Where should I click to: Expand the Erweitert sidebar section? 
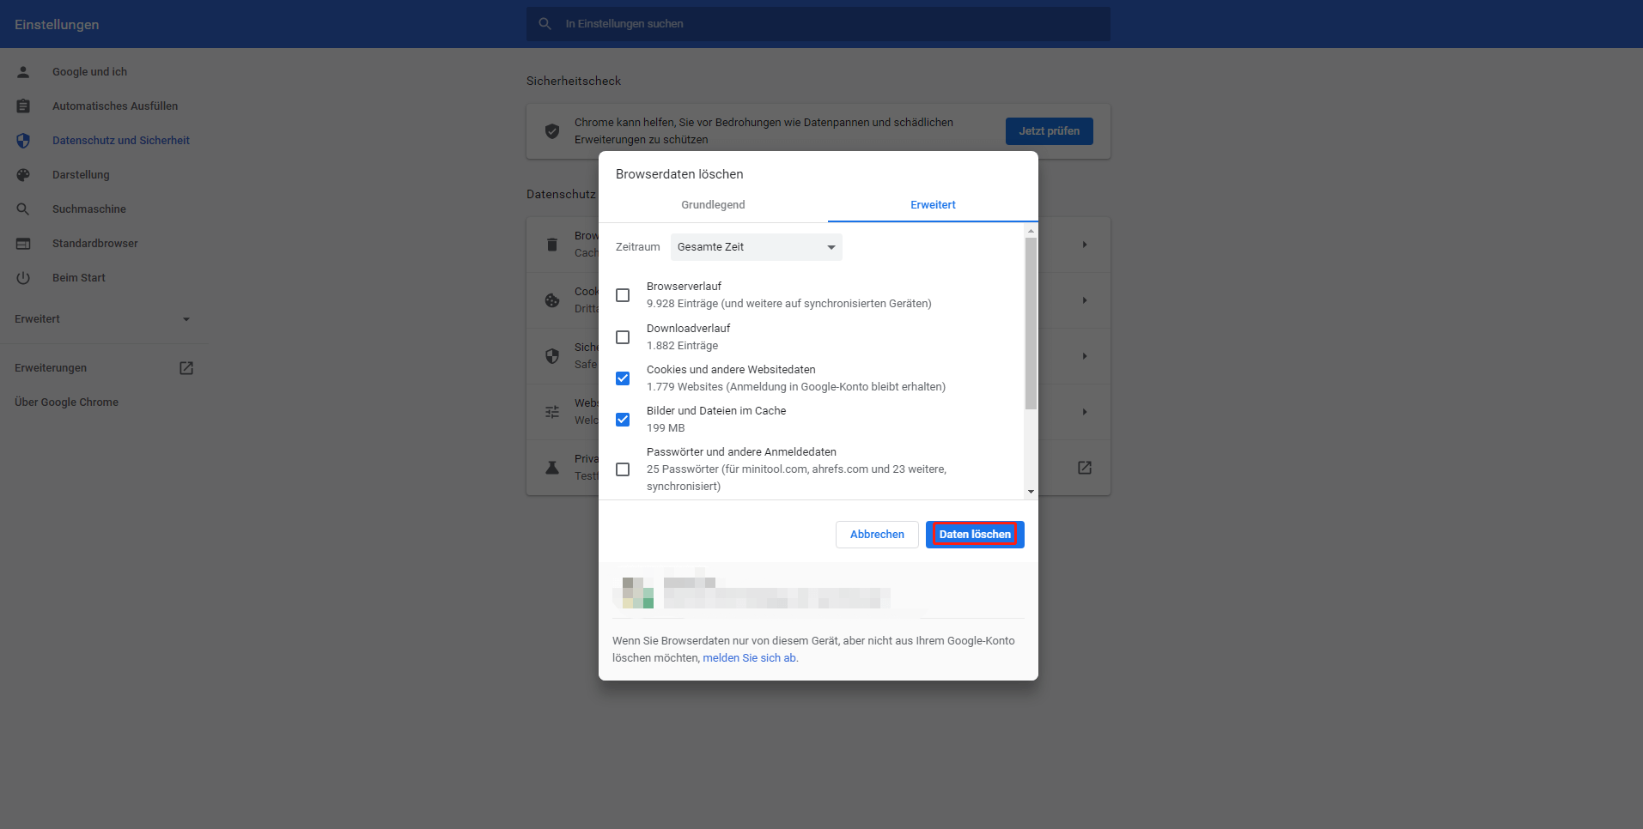(x=103, y=319)
